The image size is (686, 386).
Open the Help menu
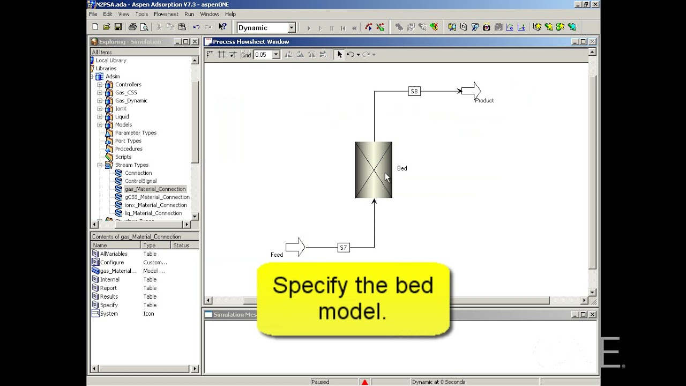(x=230, y=14)
